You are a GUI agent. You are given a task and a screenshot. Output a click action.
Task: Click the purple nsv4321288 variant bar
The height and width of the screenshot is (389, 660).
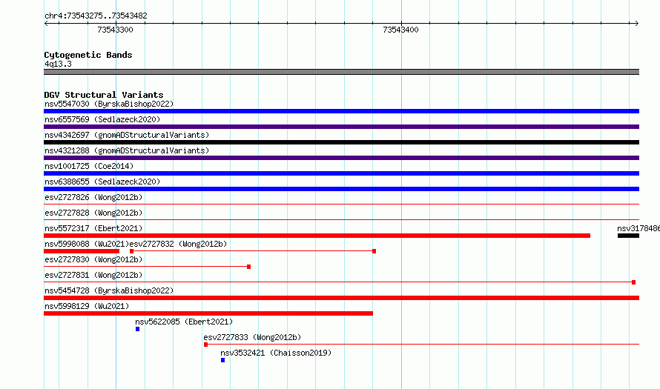point(341,158)
